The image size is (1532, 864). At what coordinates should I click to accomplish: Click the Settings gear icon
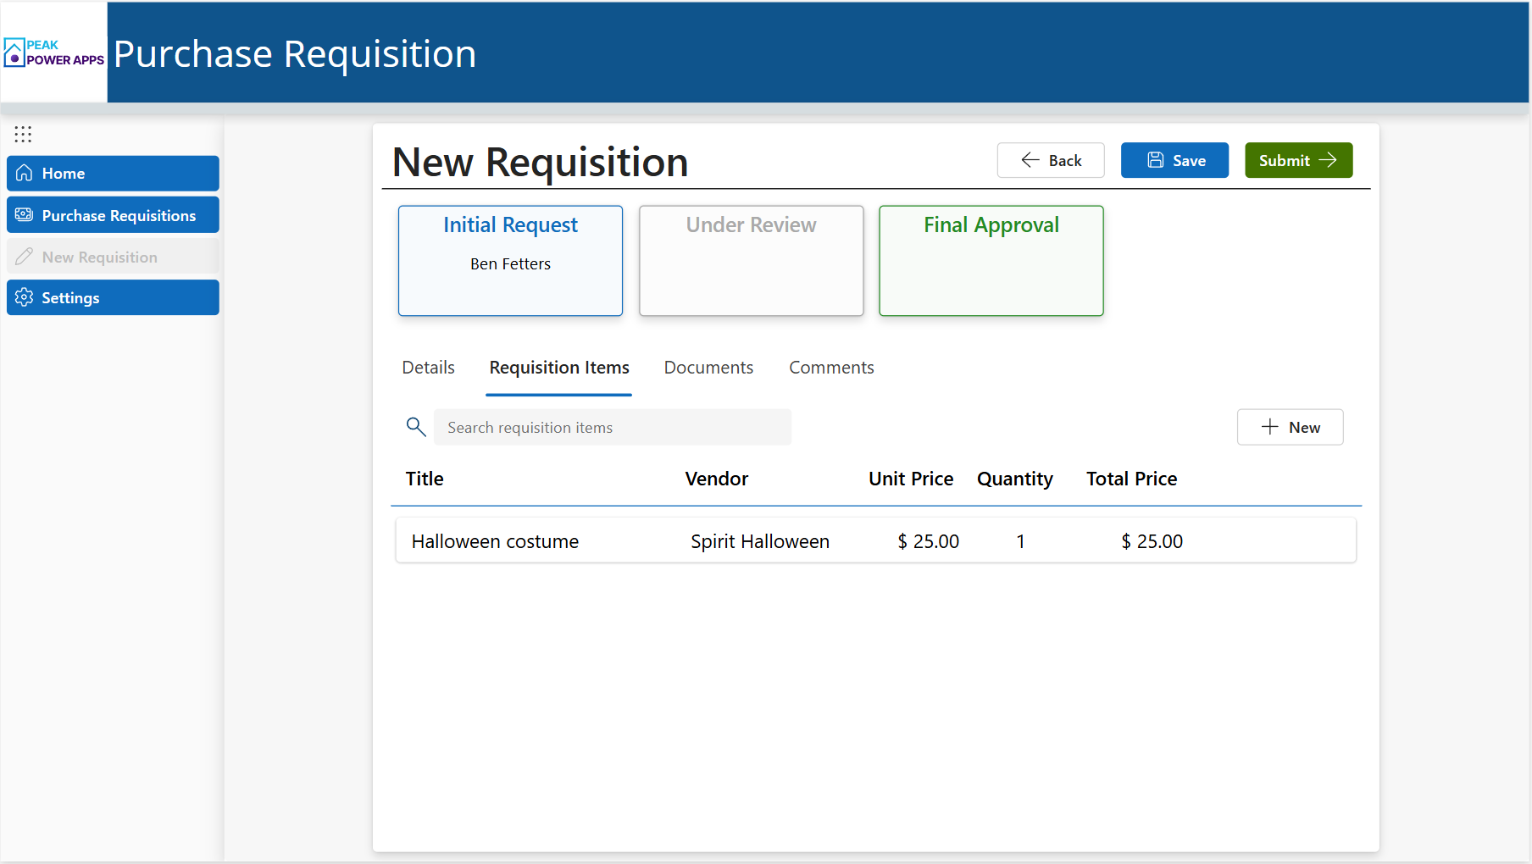(25, 297)
